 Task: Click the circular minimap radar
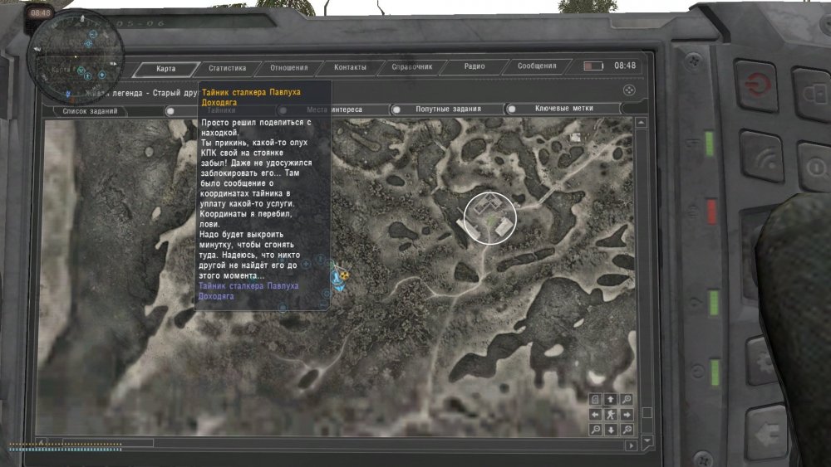76,56
